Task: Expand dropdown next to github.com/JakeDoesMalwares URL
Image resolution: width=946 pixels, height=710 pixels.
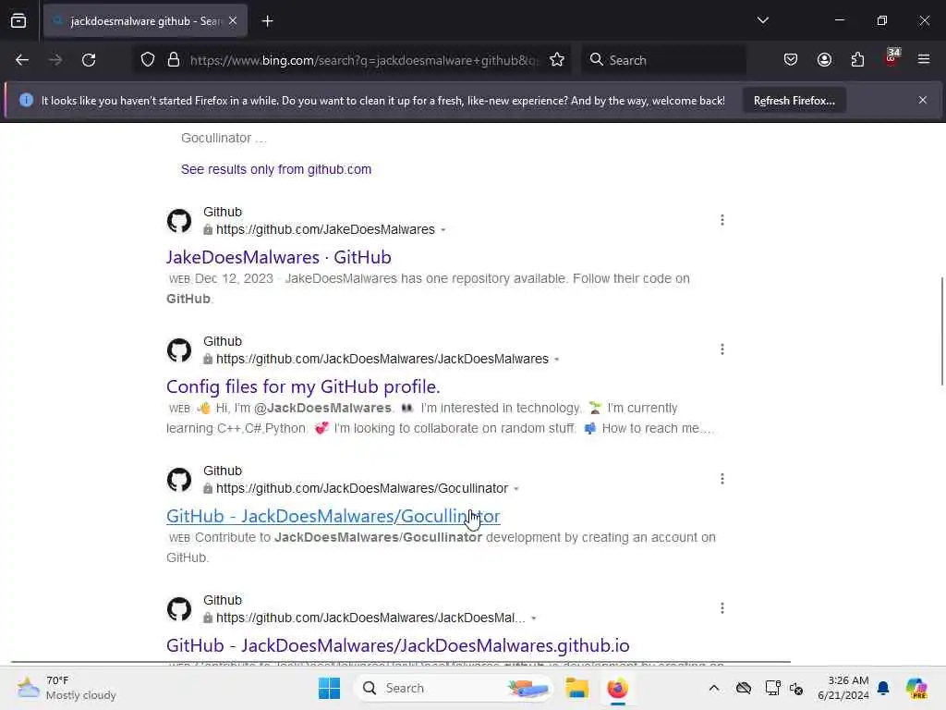Action: coord(443,230)
